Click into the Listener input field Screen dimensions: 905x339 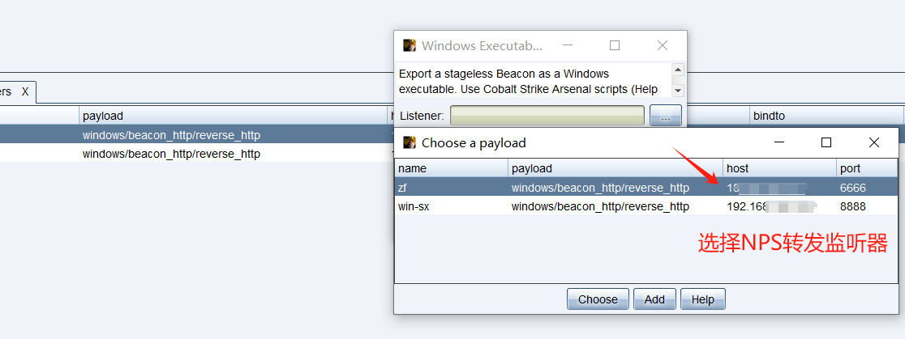(x=547, y=115)
